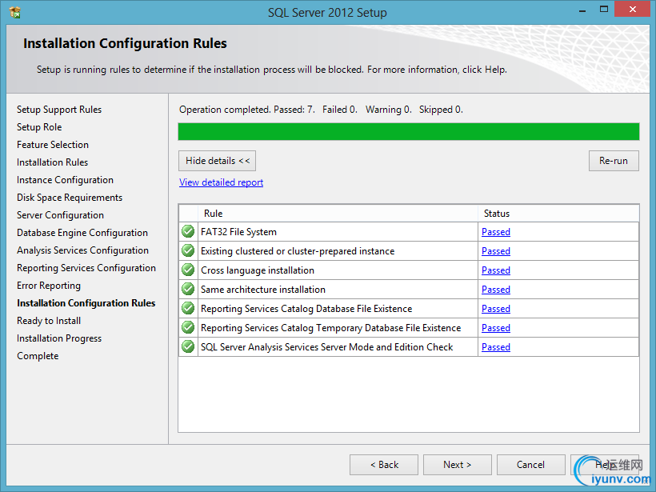Select the Reporting Services Configuration step
This screenshot has height=492, width=656.
(86, 268)
